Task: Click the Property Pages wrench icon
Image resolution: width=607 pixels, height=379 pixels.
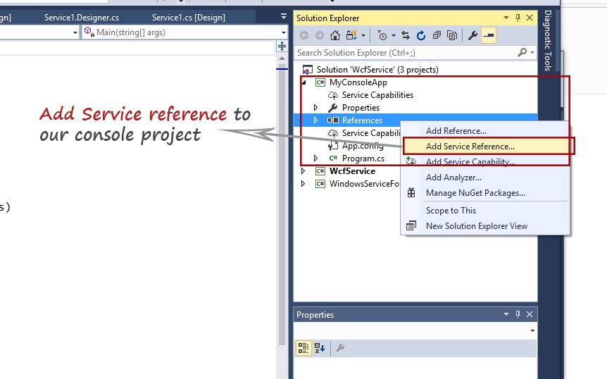Action: pos(340,347)
